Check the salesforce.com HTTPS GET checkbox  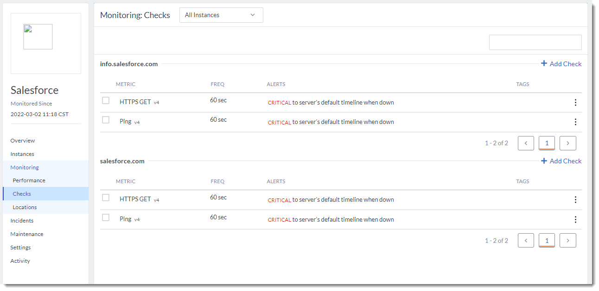tap(106, 198)
